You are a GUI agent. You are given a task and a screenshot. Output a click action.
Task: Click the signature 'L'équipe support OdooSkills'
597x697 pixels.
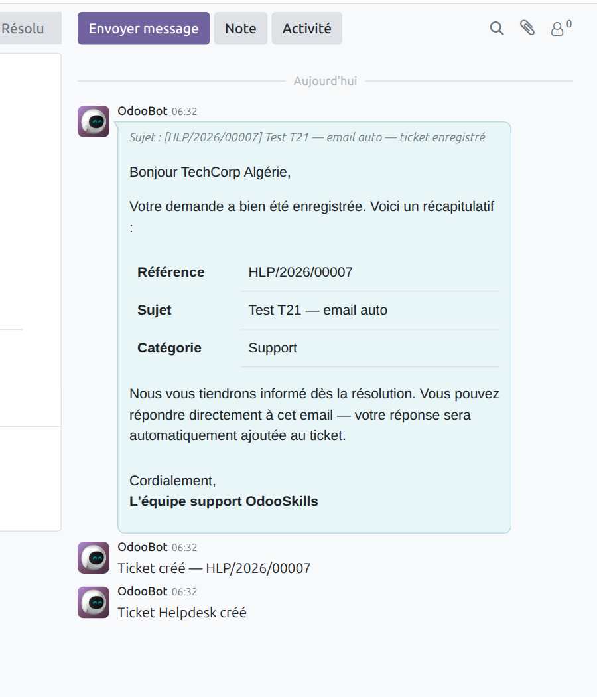point(222,501)
